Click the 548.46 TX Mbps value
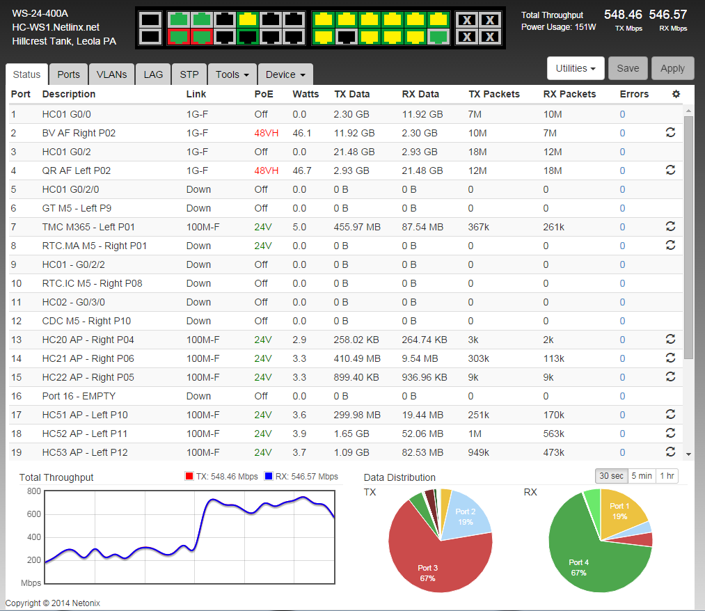 coord(623,15)
